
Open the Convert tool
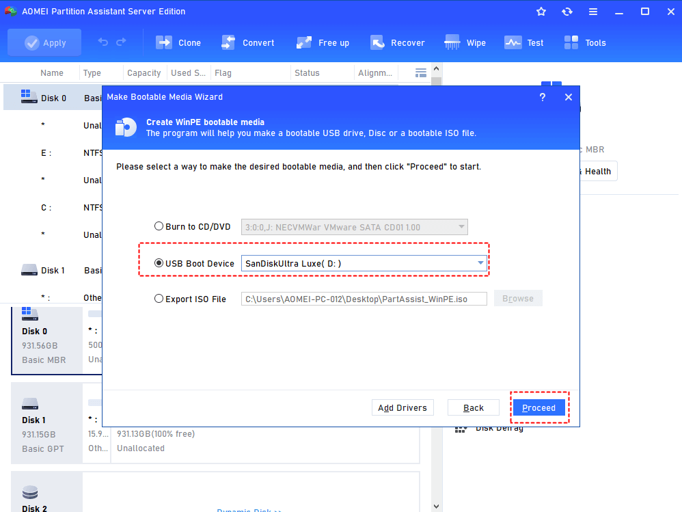[x=248, y=42]
